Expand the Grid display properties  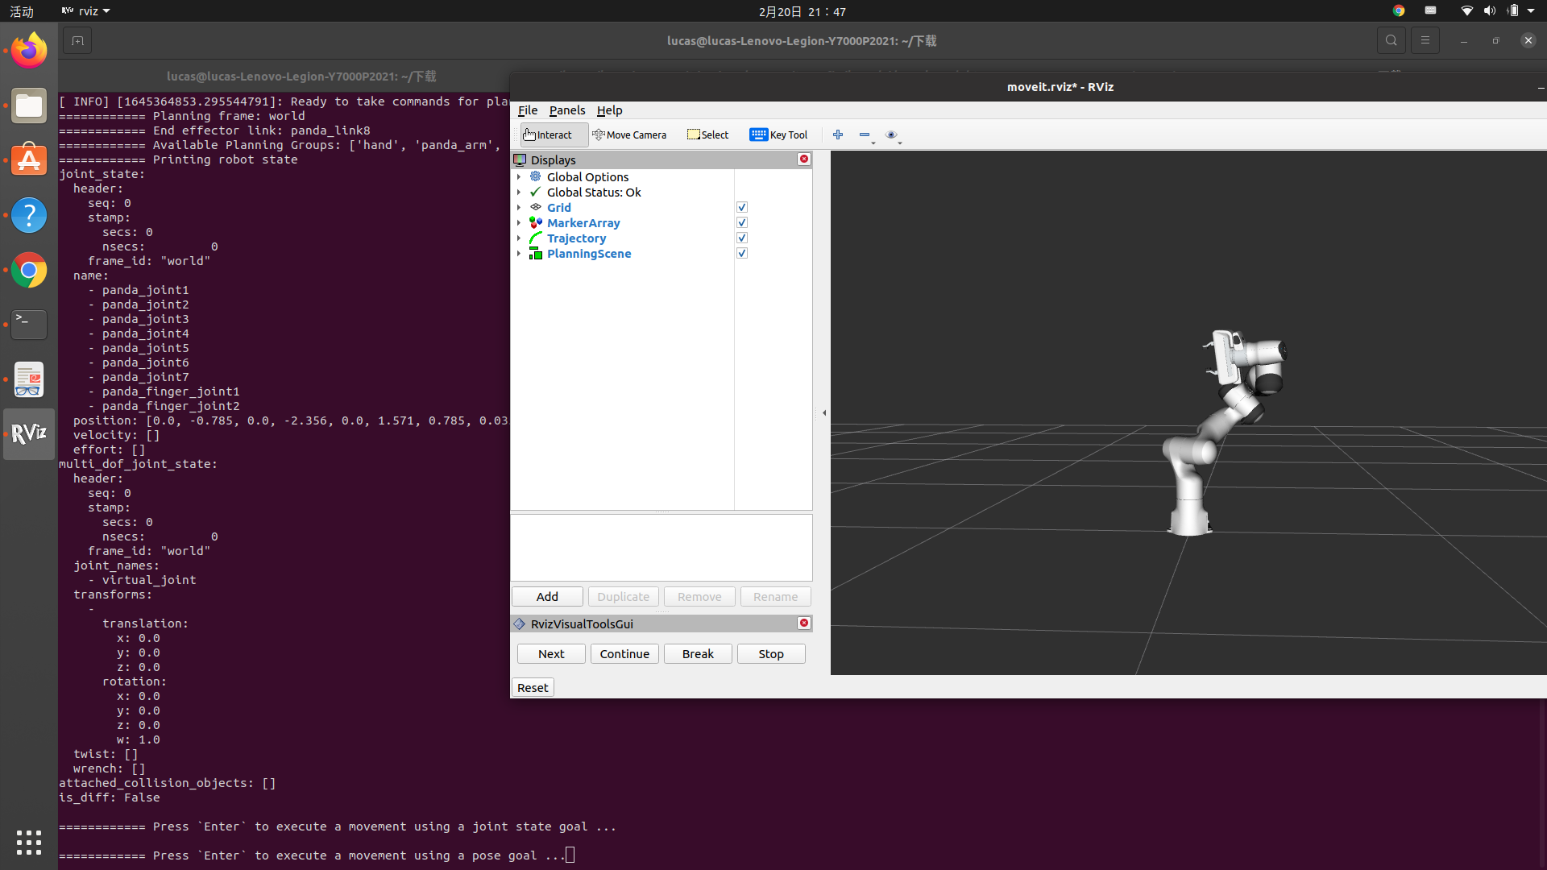[x=520, y=207]
